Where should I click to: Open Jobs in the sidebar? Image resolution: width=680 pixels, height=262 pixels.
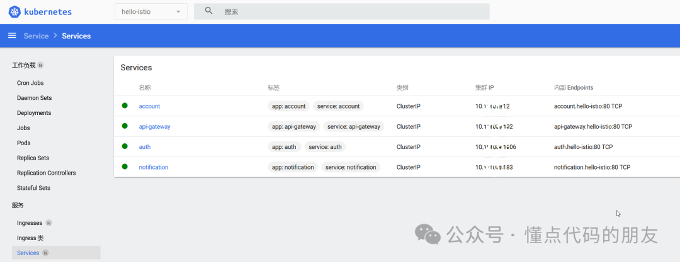23,128
